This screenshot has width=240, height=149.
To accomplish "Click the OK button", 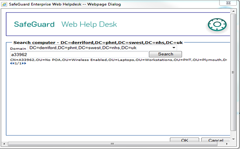I will click(184, 140).
